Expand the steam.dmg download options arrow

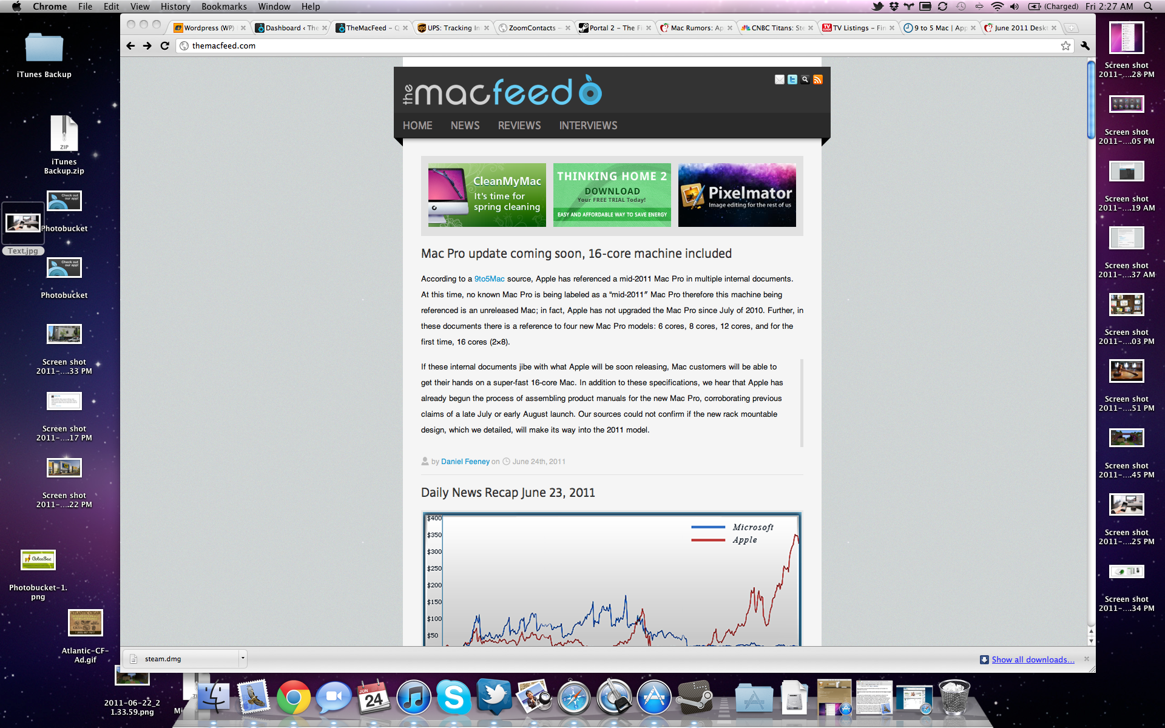coord(243,658)
